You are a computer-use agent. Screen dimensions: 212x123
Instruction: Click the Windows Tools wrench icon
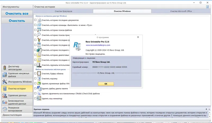[5, 82]
